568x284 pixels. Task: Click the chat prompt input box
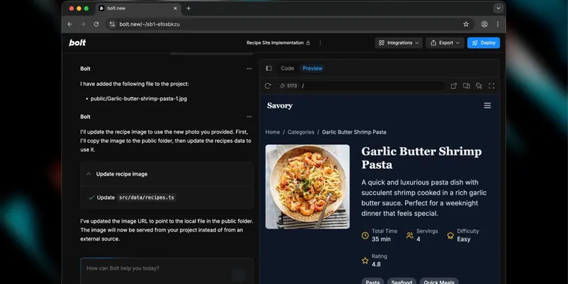point(167,271)
